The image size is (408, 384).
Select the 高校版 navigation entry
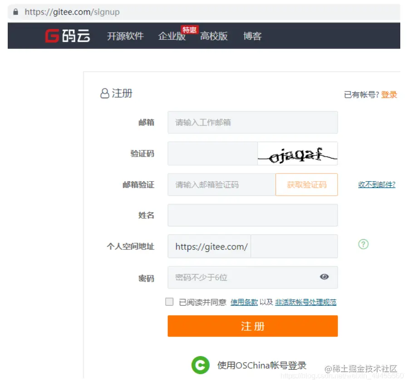point(213,36)
